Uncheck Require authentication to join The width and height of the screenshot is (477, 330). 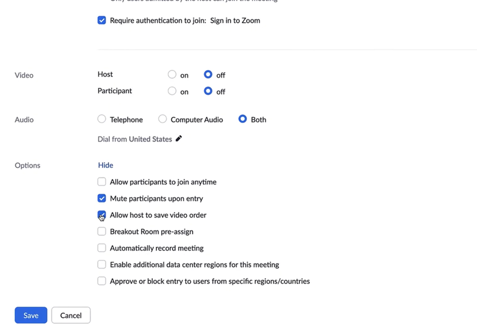[102, 20]
